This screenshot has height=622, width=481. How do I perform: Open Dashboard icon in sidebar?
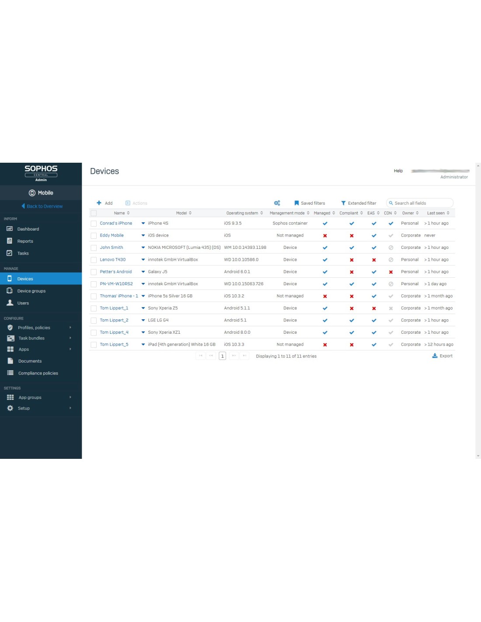10,229
